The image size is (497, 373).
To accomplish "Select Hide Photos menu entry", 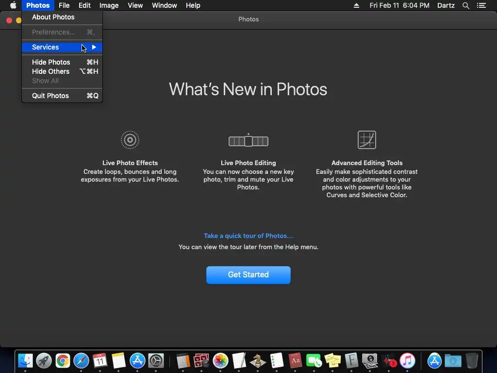I will point(62,62).
